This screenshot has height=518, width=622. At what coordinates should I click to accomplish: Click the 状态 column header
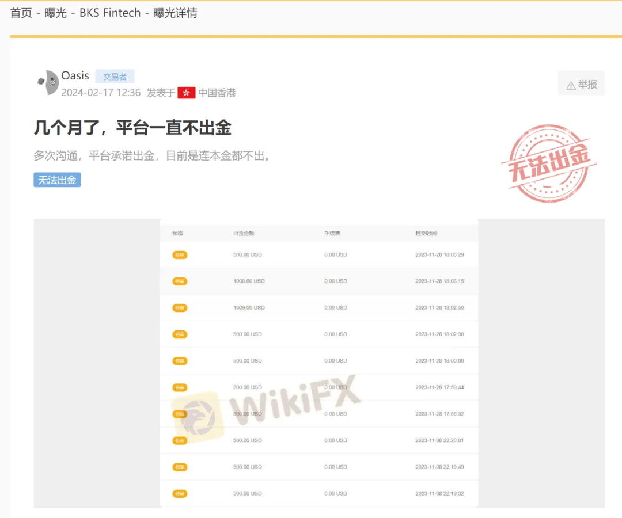pyautogui.click(x=178, y=233)
